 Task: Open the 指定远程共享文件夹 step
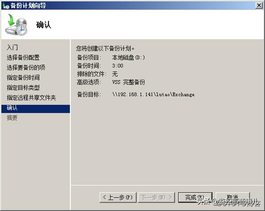[31, 98]
